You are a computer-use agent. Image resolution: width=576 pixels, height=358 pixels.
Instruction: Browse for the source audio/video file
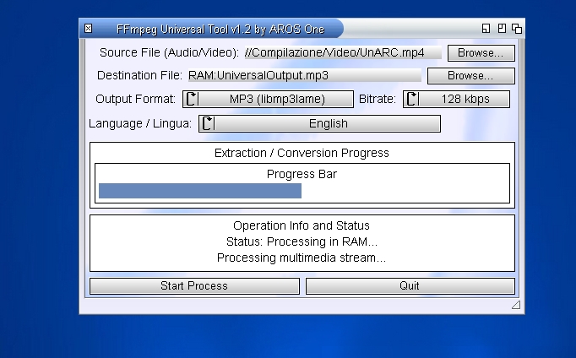481,53
